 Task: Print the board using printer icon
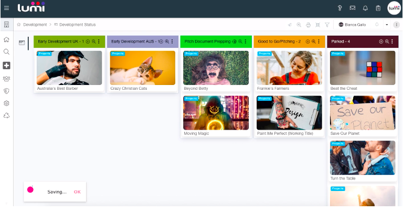(308, 25)
